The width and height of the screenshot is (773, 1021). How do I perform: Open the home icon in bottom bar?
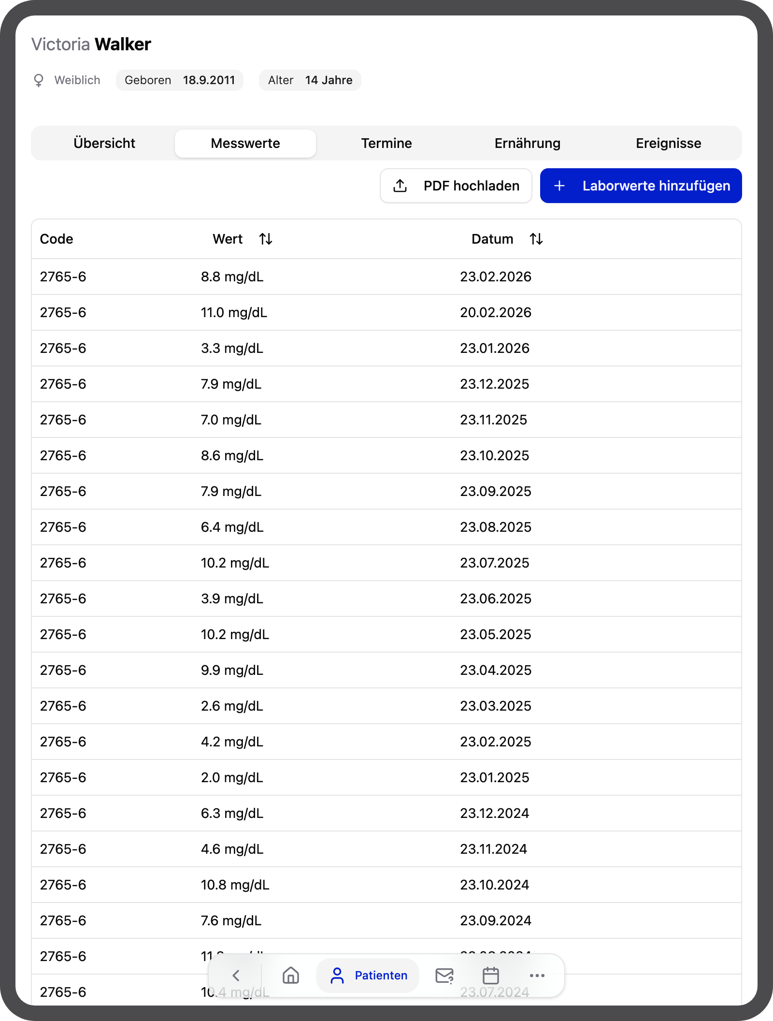(291, 976)
